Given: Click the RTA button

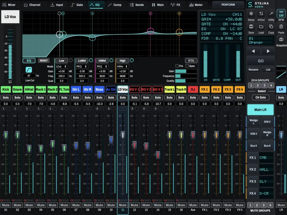Looking at the screenshot, I should pyautogui.click(x=191, y=61).
